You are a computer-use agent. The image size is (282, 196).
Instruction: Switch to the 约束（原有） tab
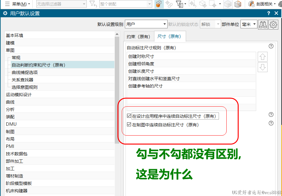pyautogui.click(x=138, y=37)
